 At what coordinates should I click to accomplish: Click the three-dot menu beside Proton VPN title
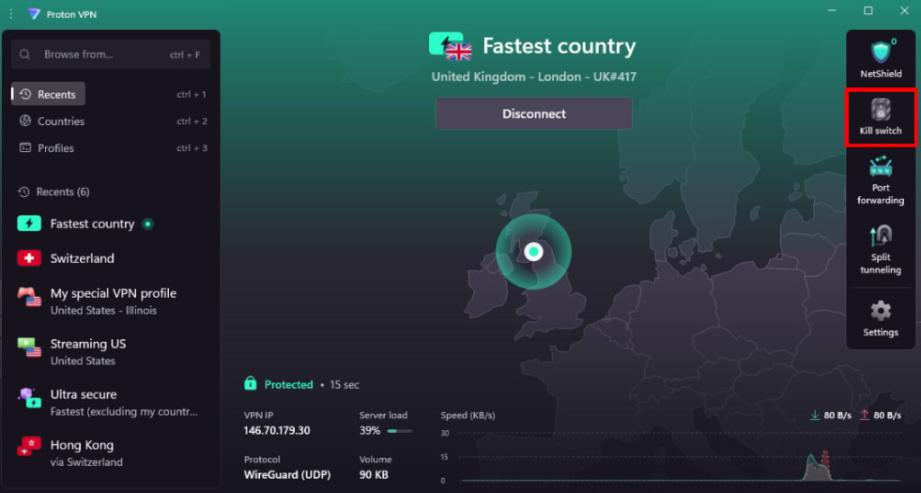11,13
